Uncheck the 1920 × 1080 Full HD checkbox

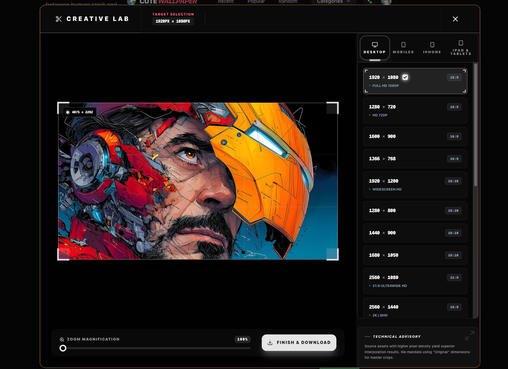click(405, 77)
